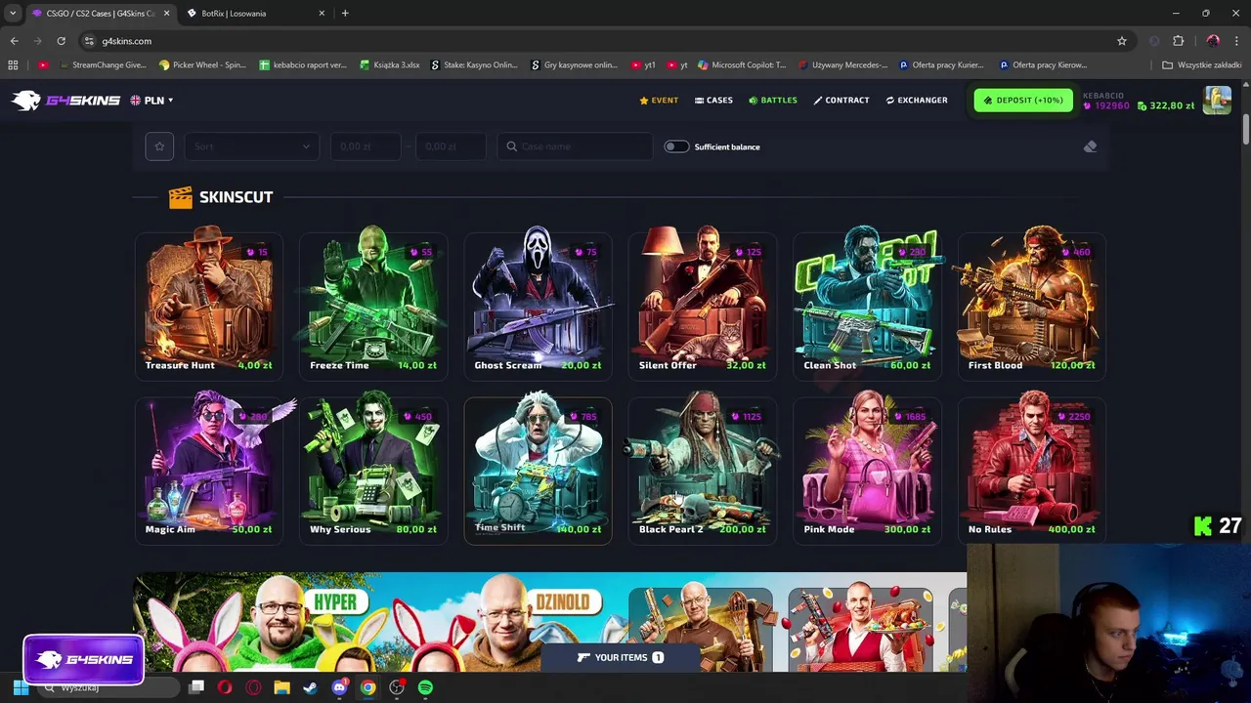The image size is (1251, 703).
Task: Toggle the favorites star filter
Action: (159, 146)
